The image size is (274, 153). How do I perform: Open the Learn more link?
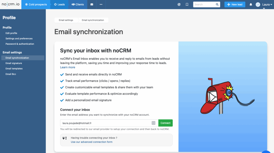pyautogui.click(x=67, y=67)
